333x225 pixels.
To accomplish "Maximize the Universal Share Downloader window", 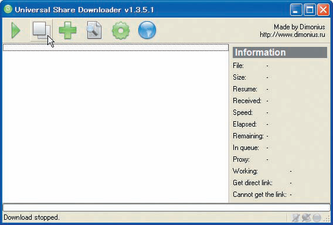I will click(x=310, y=9).
